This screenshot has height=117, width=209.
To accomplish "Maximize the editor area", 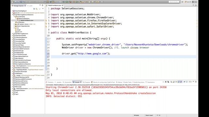I will [196, 5].
